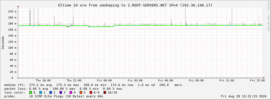This screenshot has height=100, width=271.
Task: Click the Fri 00:00 time axis label
Action: pyautogui.click(x=104, y=81)
